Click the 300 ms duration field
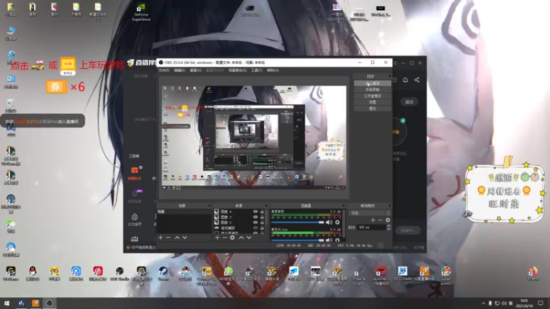 coord(371,227)
